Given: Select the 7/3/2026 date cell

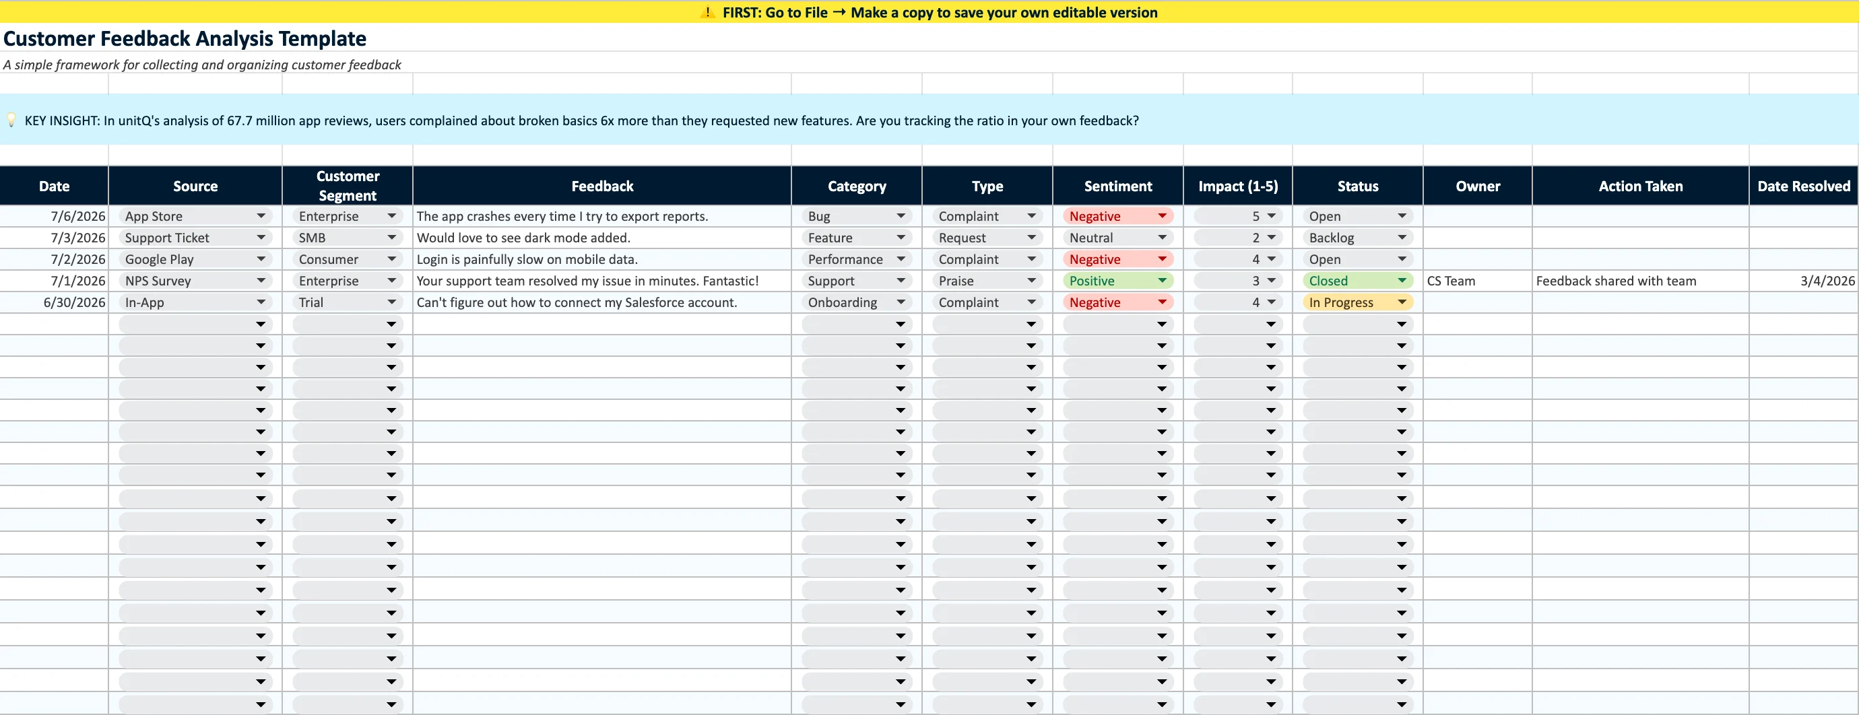Looking at the screenshot, I should click(x=54, y=238).
